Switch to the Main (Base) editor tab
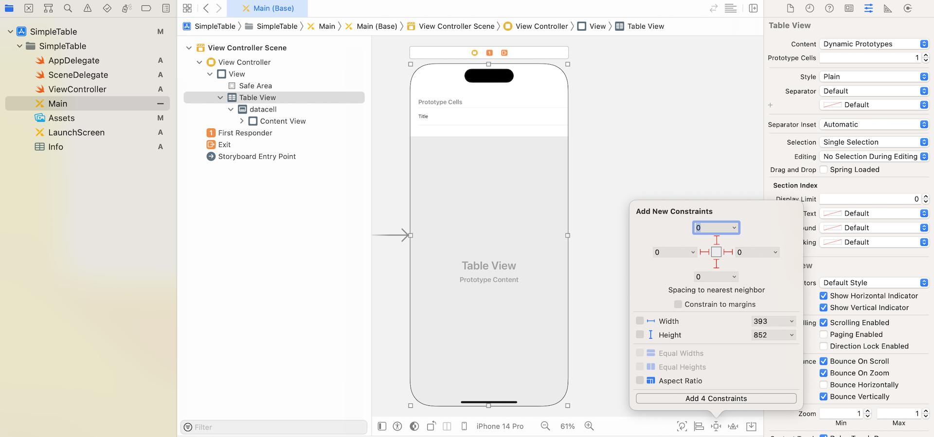This screenshot has height=437, width=934. point(268,8)
